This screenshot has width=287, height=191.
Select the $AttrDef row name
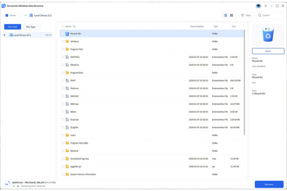click(x=75, y=96)
